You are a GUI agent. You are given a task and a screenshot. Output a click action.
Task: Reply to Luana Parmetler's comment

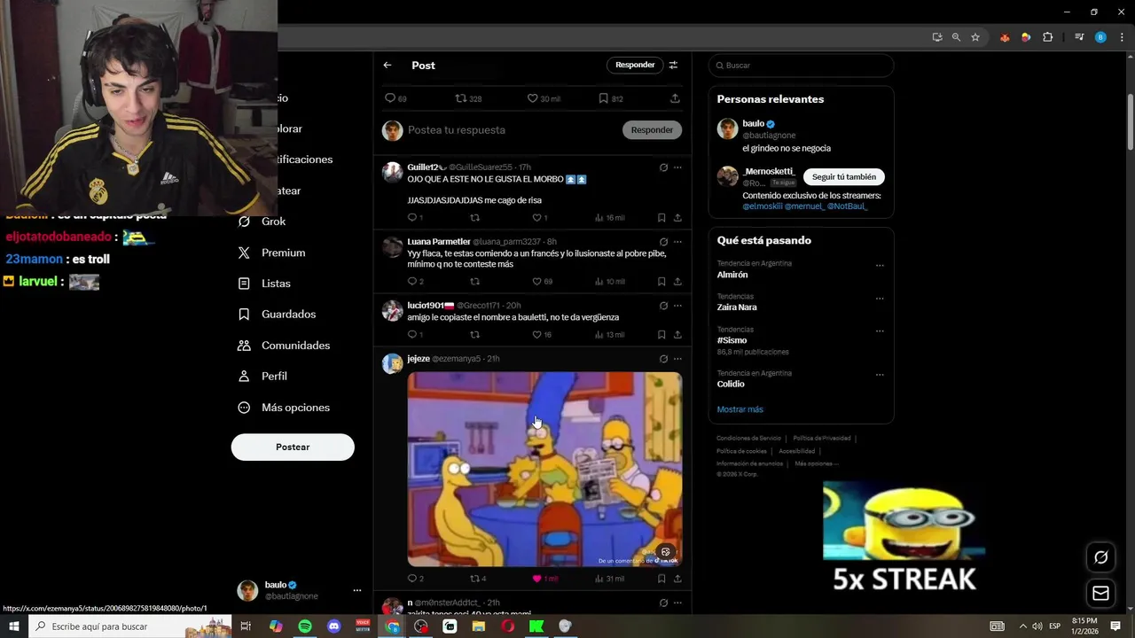pyautogui.click(x=412, y=282)
